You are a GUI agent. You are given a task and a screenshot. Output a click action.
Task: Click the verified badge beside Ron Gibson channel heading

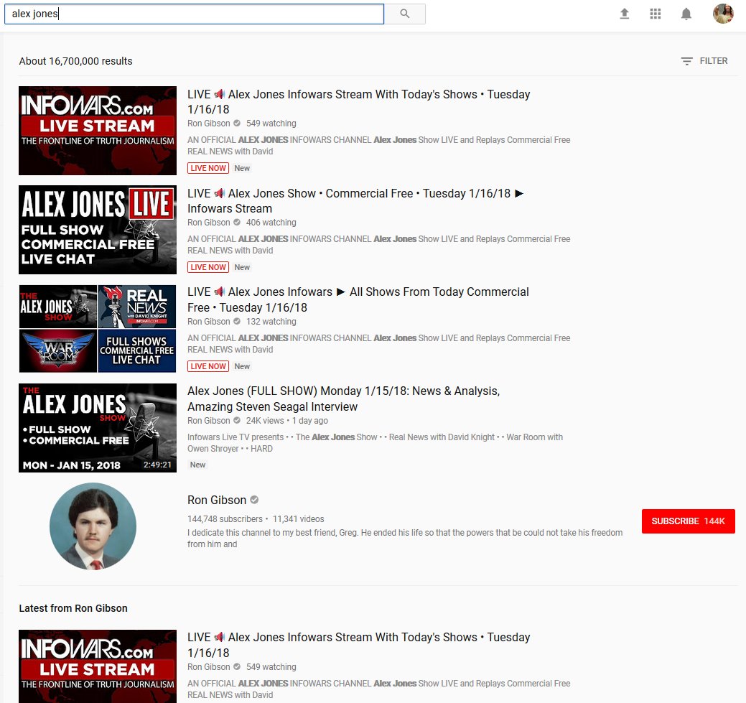(255, 500)
